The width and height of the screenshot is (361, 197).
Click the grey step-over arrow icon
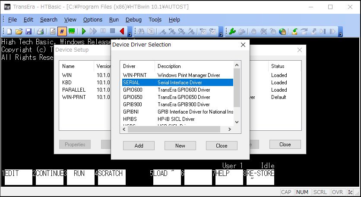(304, 31)
